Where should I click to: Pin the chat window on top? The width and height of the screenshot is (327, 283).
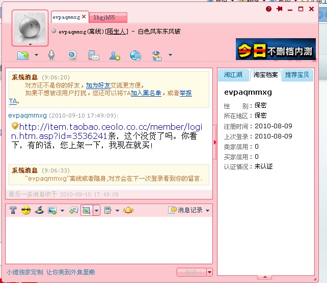click(280, 9)
